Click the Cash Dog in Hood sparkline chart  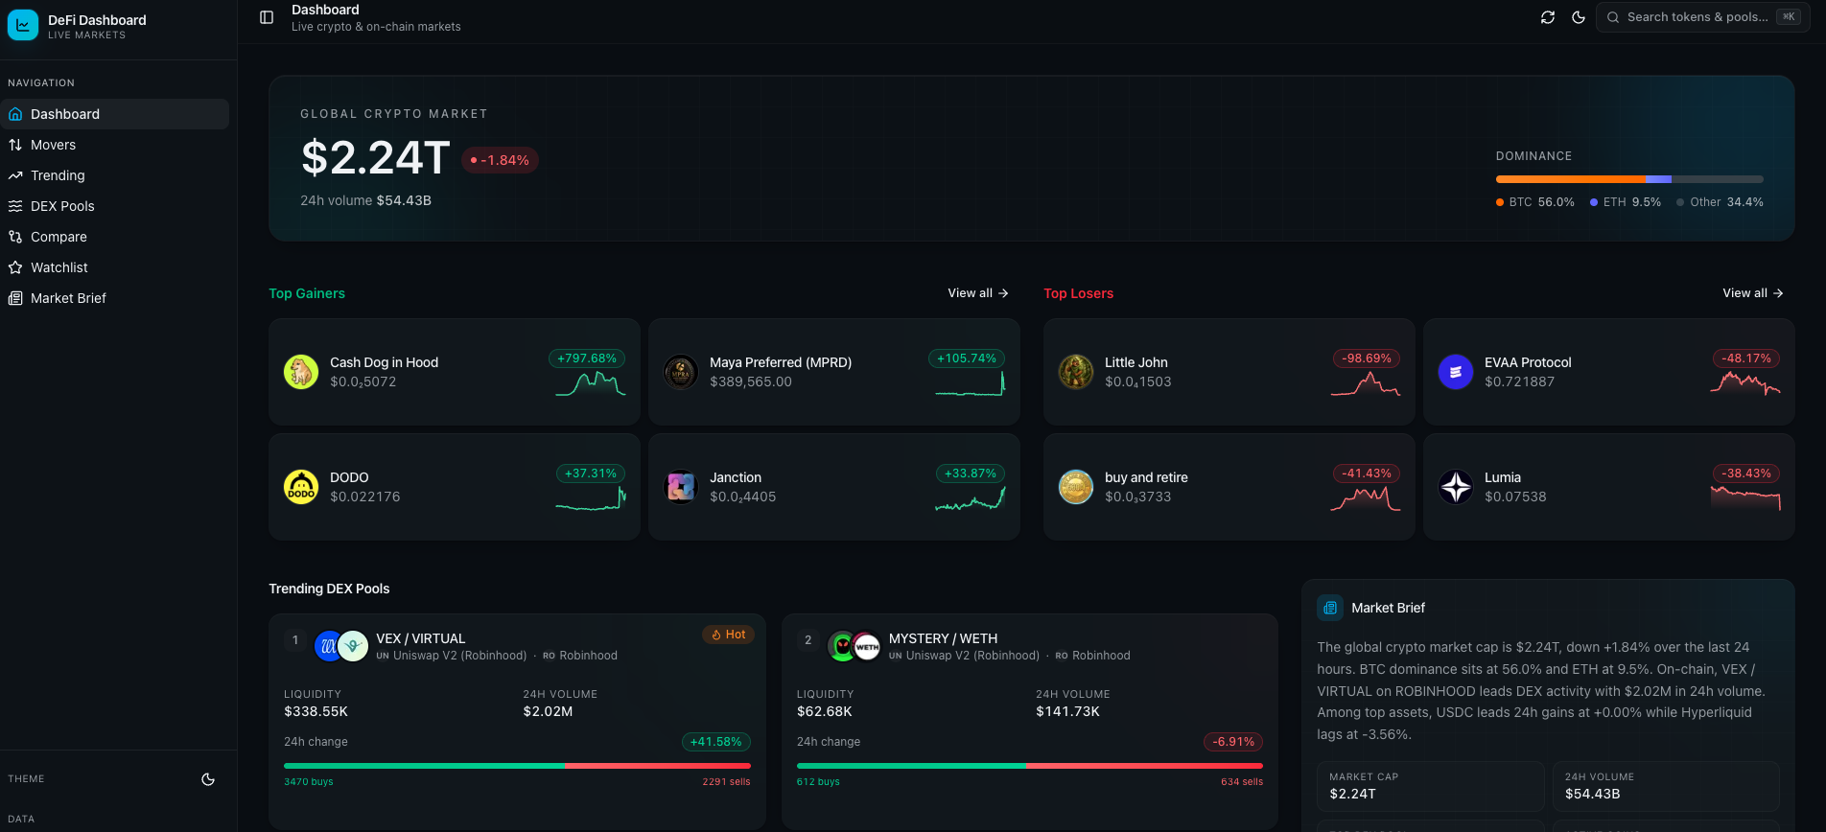click(591, 384)
